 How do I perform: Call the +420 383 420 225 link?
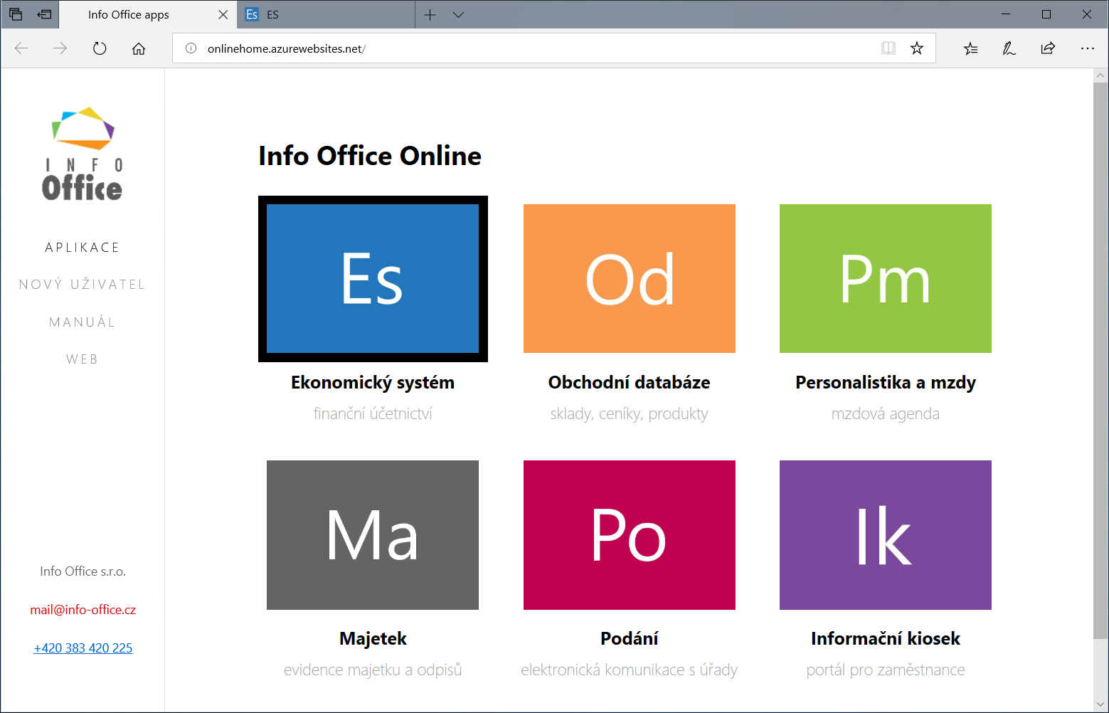[x=83, y=648]
